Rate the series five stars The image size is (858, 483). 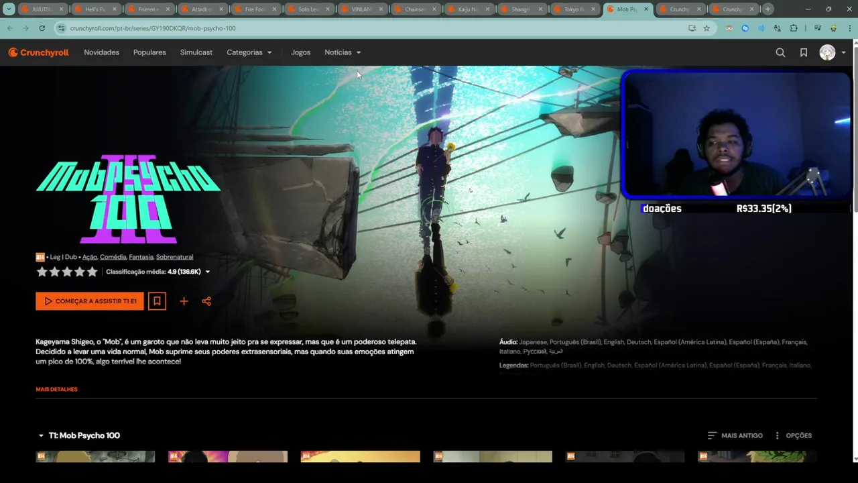(93, 272)
